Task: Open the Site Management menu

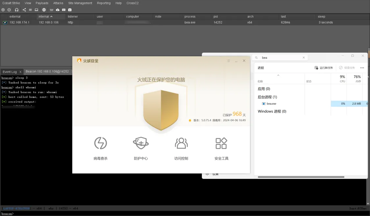Action: pyautogui.click(x=80, y=3)
